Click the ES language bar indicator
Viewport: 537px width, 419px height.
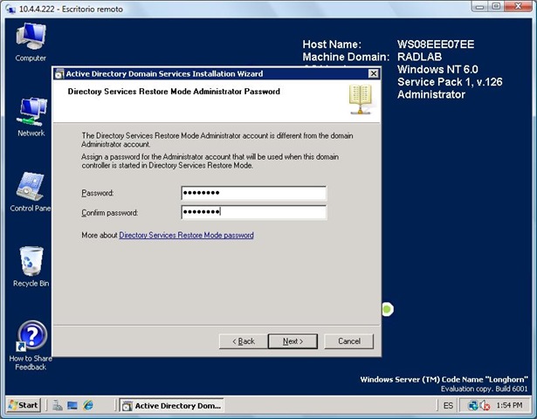pos(448,406)
